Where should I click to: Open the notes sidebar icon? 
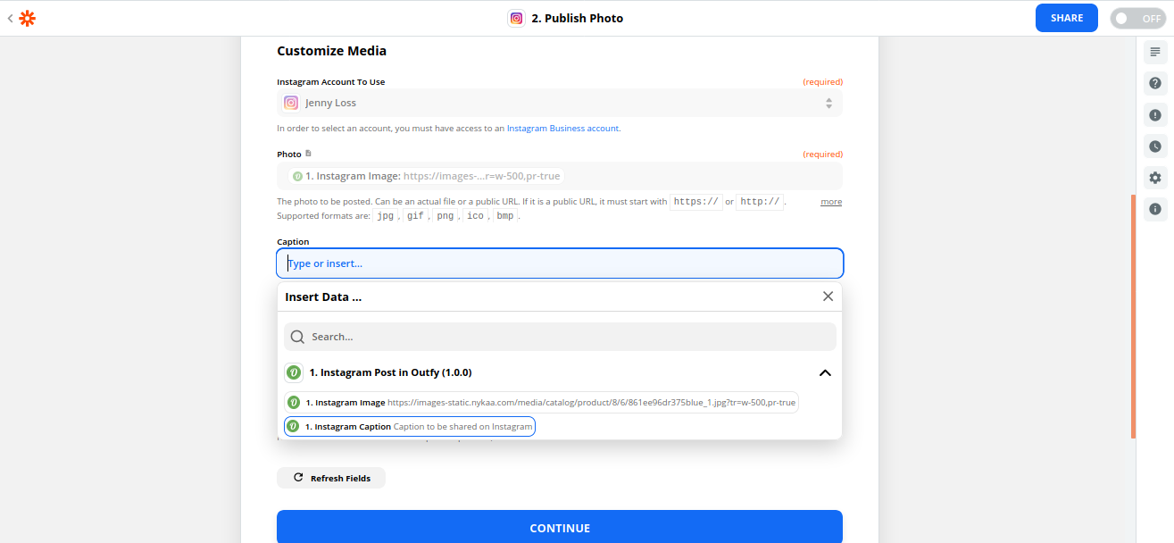1155,52
